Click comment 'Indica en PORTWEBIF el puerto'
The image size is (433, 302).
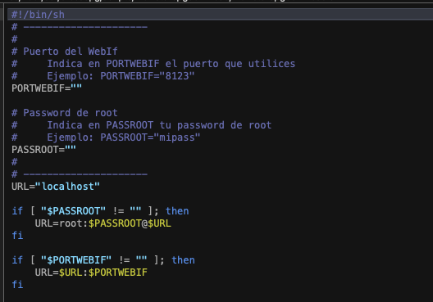tap(133, 64)
